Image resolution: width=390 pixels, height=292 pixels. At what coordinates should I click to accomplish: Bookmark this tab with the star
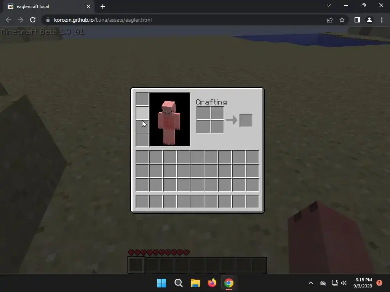(342, 20)
